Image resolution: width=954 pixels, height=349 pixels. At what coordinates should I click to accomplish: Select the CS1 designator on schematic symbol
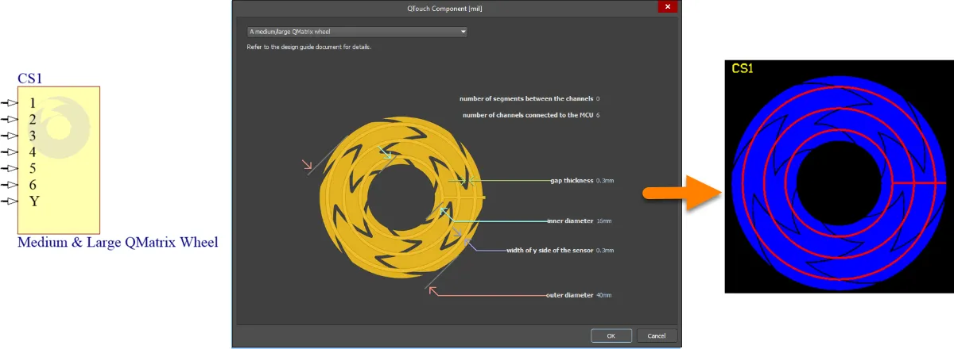click(29, 79)
